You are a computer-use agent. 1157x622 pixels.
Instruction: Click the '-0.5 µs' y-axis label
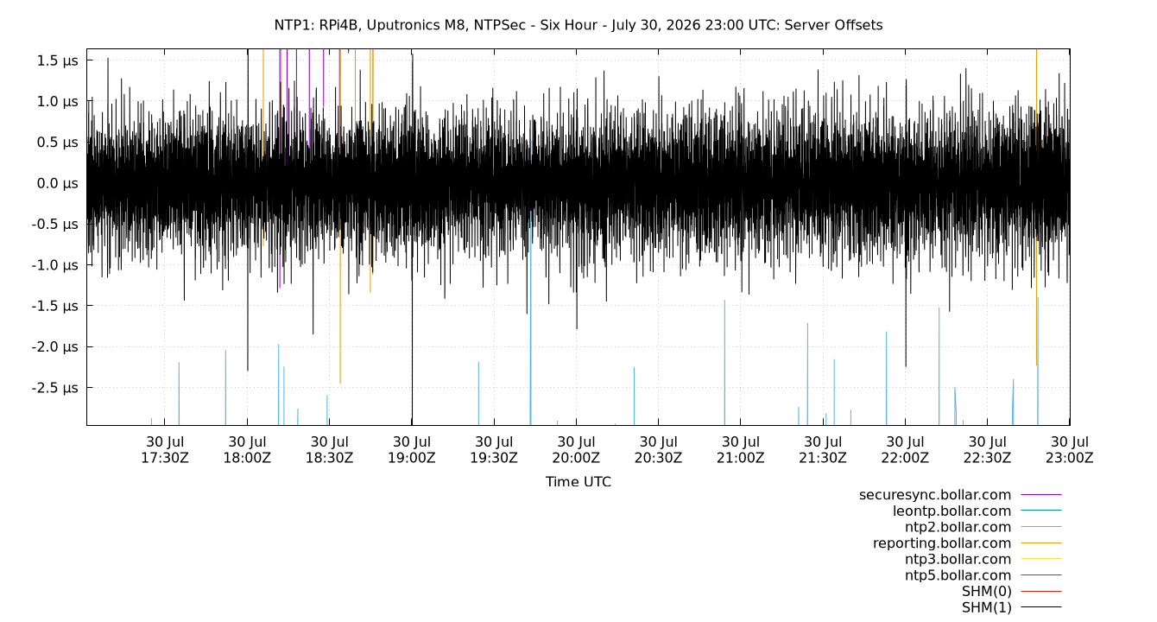tap(55, 224)
